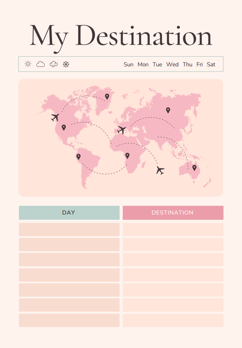Click the airplane icon over Europe

[x=121, y=130]
